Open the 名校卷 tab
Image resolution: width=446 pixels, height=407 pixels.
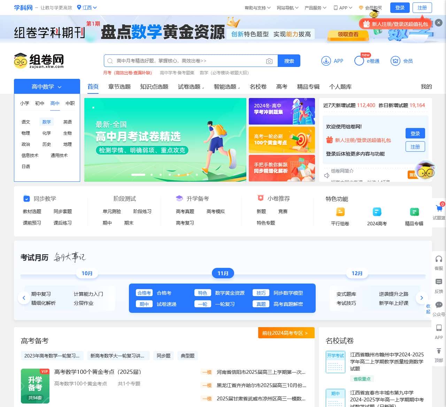click(x=258, y=86)
